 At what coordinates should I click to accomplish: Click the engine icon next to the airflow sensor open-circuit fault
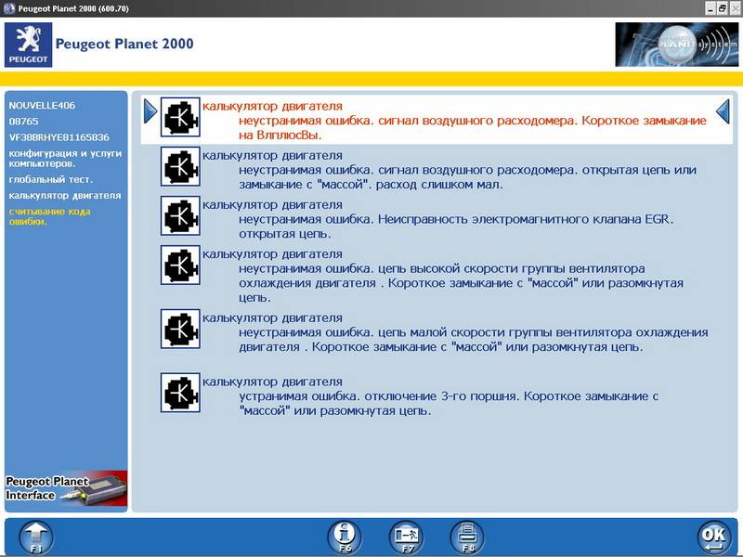tap(180, 167)
